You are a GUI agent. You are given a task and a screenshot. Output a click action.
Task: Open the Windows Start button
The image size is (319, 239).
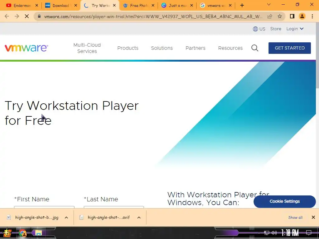click(x=7, y=233)
